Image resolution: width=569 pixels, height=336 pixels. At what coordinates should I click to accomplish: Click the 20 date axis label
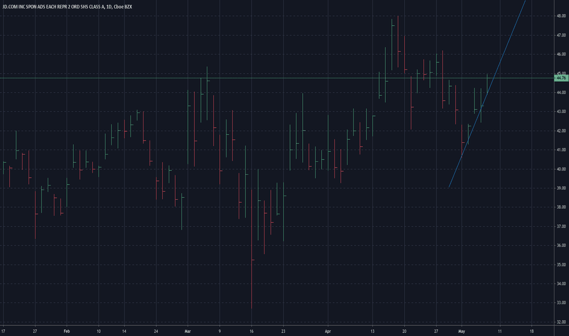coord(404,331)
